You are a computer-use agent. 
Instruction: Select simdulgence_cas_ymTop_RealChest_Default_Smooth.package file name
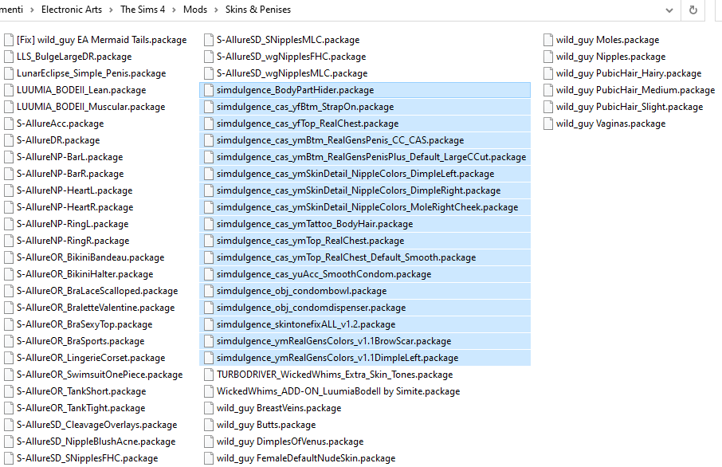click(347, 257)
